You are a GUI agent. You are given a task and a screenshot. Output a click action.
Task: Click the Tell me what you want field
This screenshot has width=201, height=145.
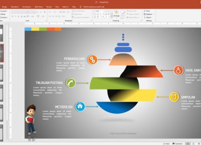94,7
